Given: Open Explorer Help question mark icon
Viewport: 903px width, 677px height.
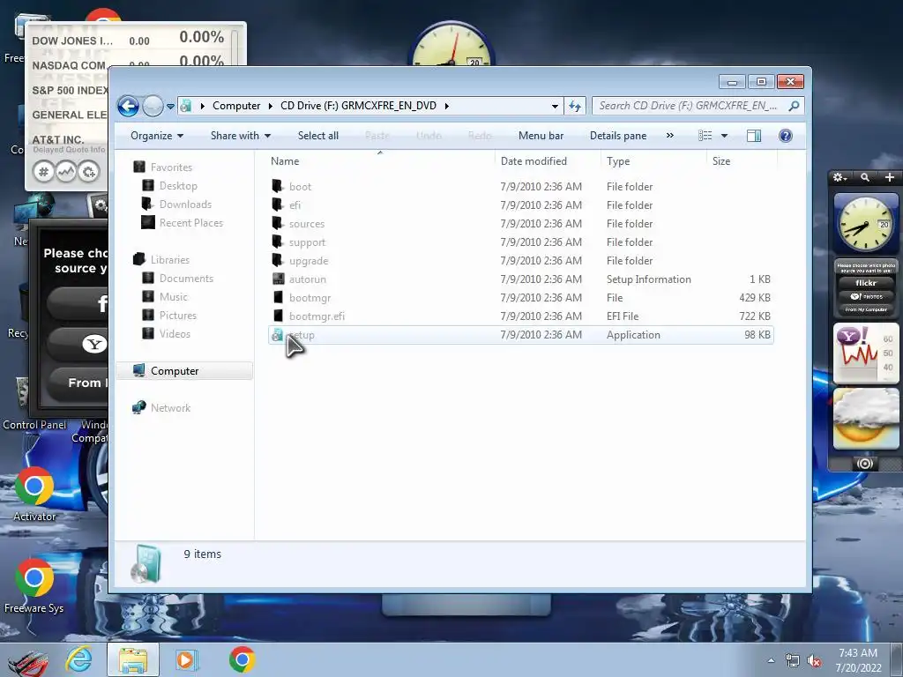Looking at the screenshot, I should (x=786, y=136).
